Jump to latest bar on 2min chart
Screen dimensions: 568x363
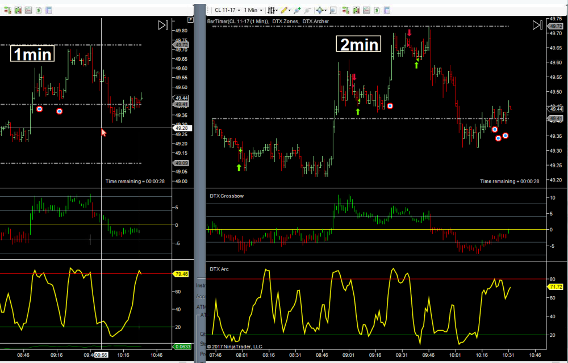537,25
